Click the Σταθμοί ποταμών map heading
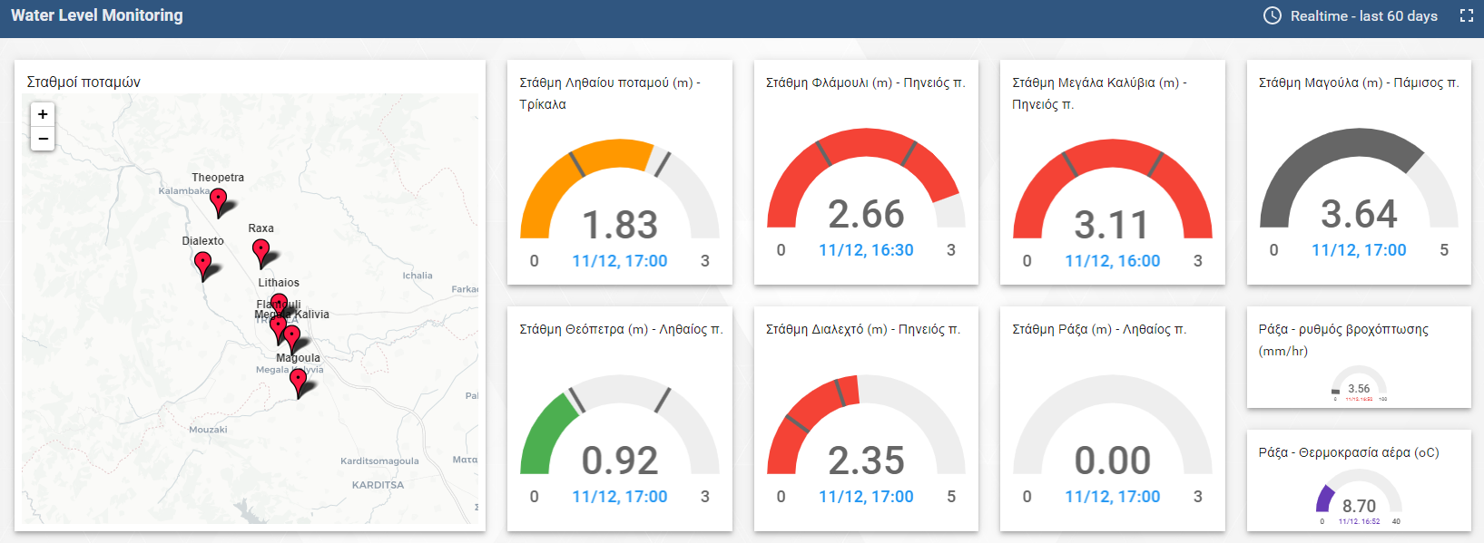The height and width of the screenshot is (543, 1484). pyautogui.click(x=84, y=82)
